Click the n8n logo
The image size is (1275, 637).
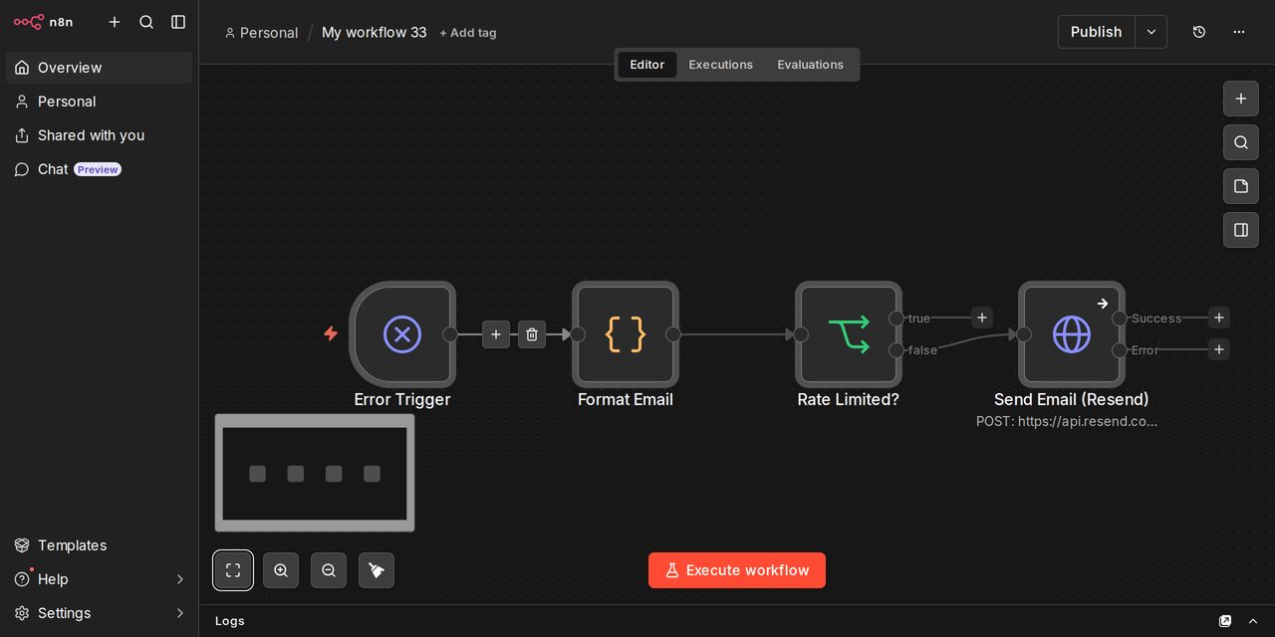pos(43,22)
